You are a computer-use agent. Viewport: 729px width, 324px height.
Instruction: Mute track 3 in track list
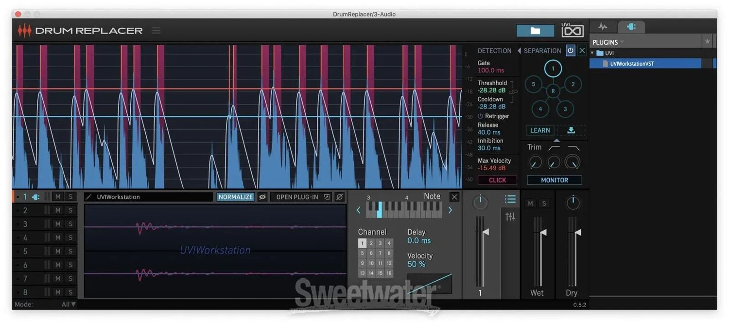58,224
